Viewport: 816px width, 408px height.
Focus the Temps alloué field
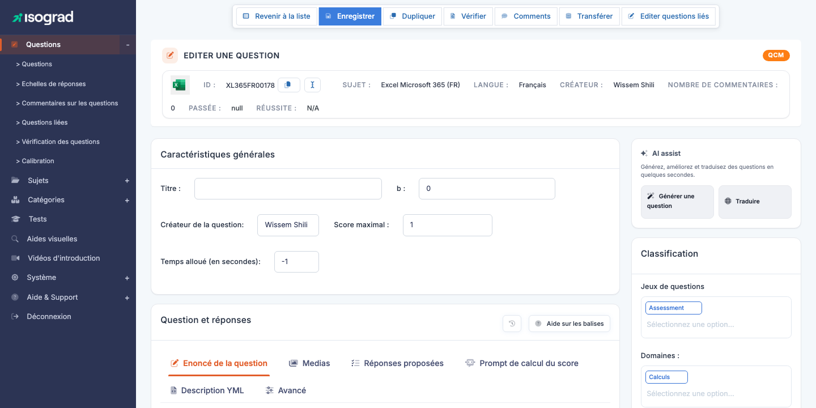296,262
